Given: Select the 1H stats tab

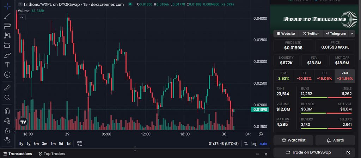Looking at the screenshot, I should click(x=304, y=76).
